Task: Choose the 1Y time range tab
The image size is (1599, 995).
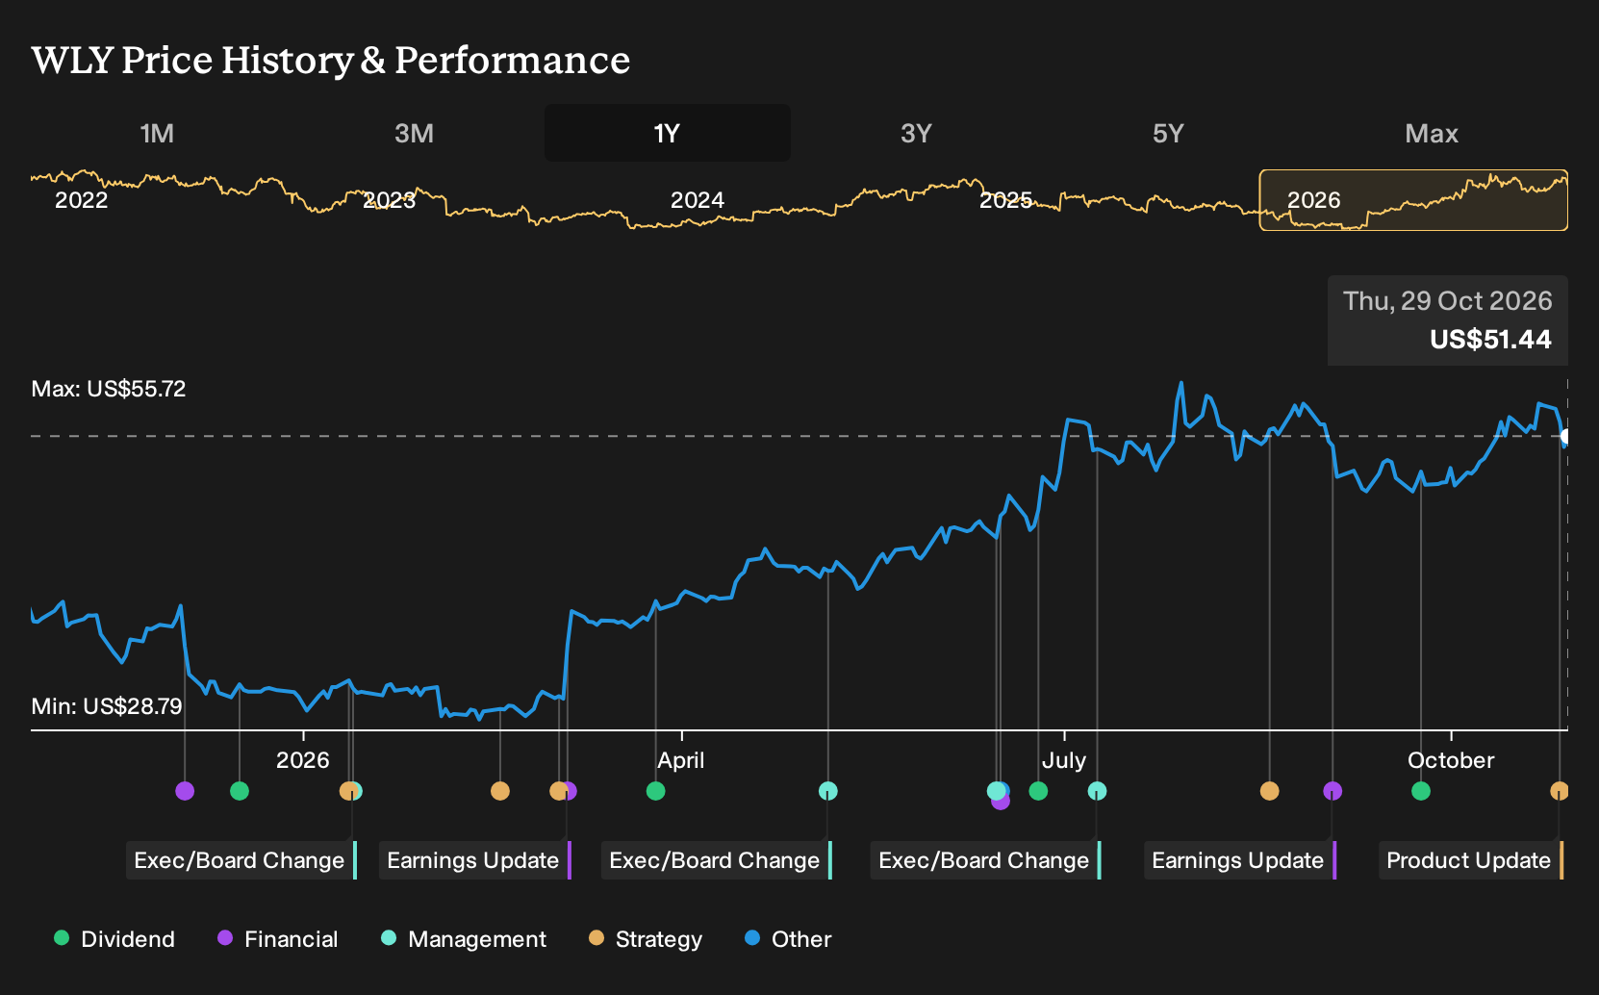Action: pyautogui.click(x=668, y=133)
